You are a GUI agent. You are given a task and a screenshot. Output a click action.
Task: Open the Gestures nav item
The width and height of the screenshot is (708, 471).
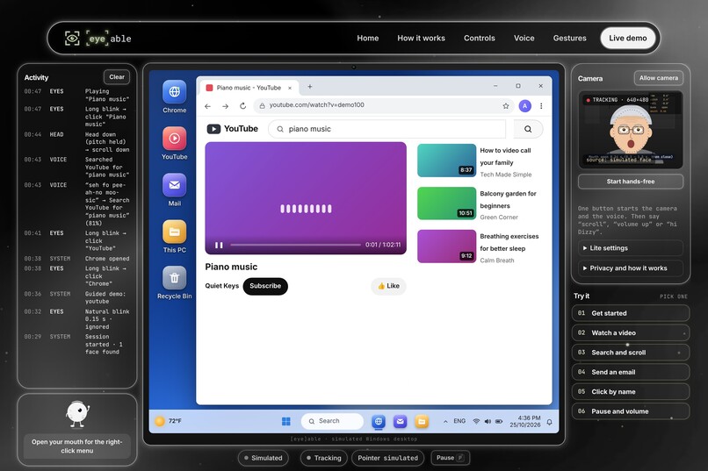[569, 39]
